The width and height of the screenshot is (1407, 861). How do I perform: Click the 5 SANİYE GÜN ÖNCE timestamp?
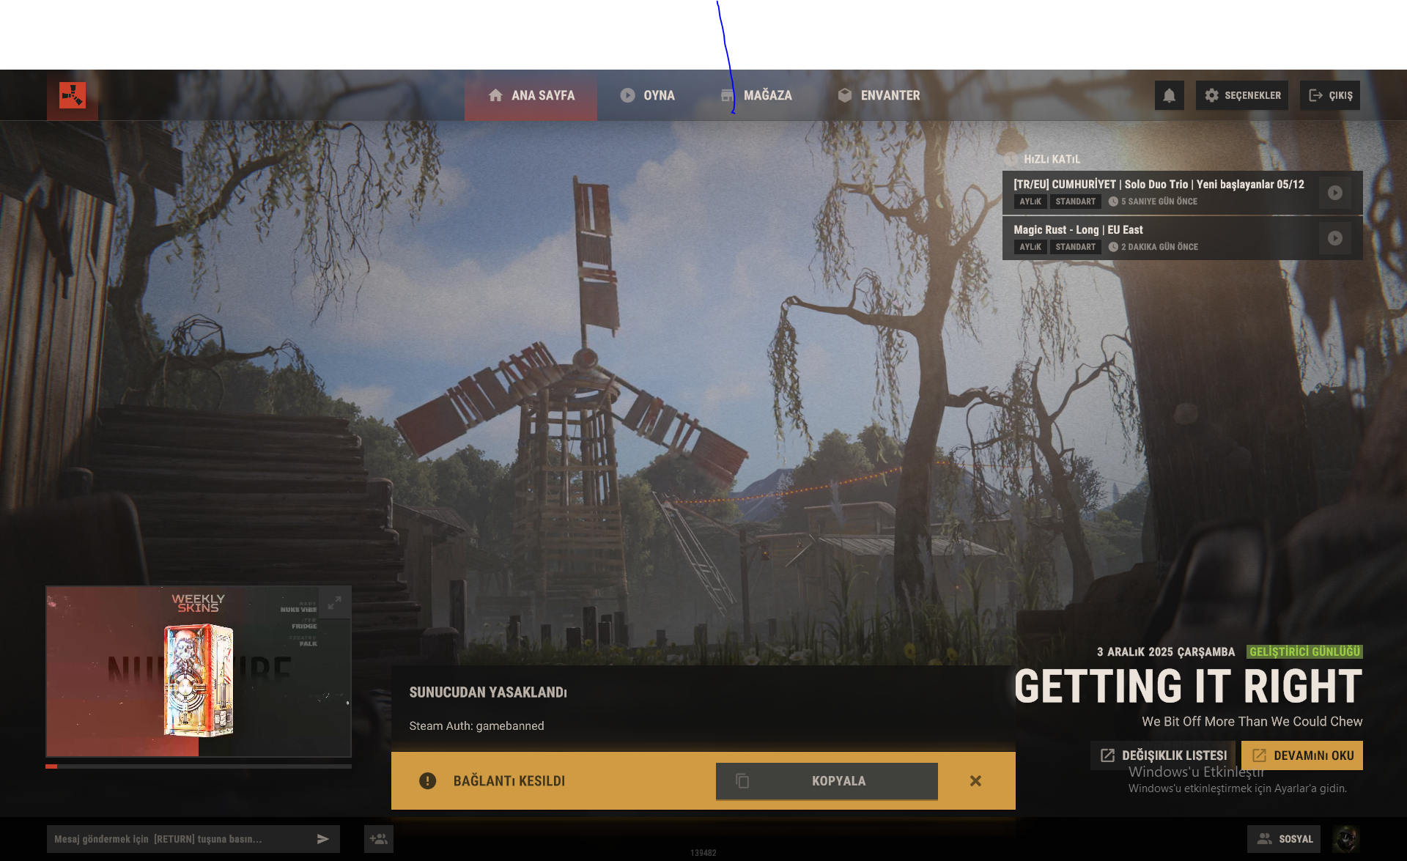(x=1159, y=202)
